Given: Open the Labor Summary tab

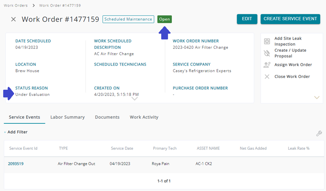Looking at the screenshot, I should click(x=68, y=117).
